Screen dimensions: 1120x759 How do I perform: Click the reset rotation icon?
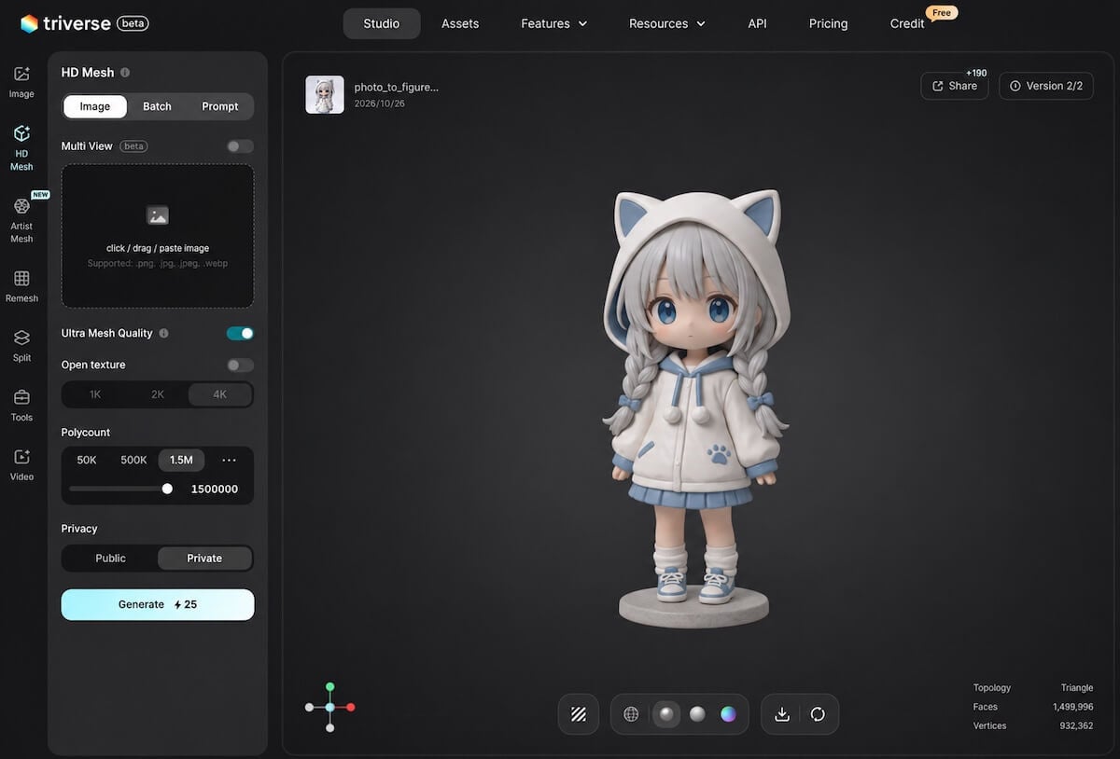point(818,714)
